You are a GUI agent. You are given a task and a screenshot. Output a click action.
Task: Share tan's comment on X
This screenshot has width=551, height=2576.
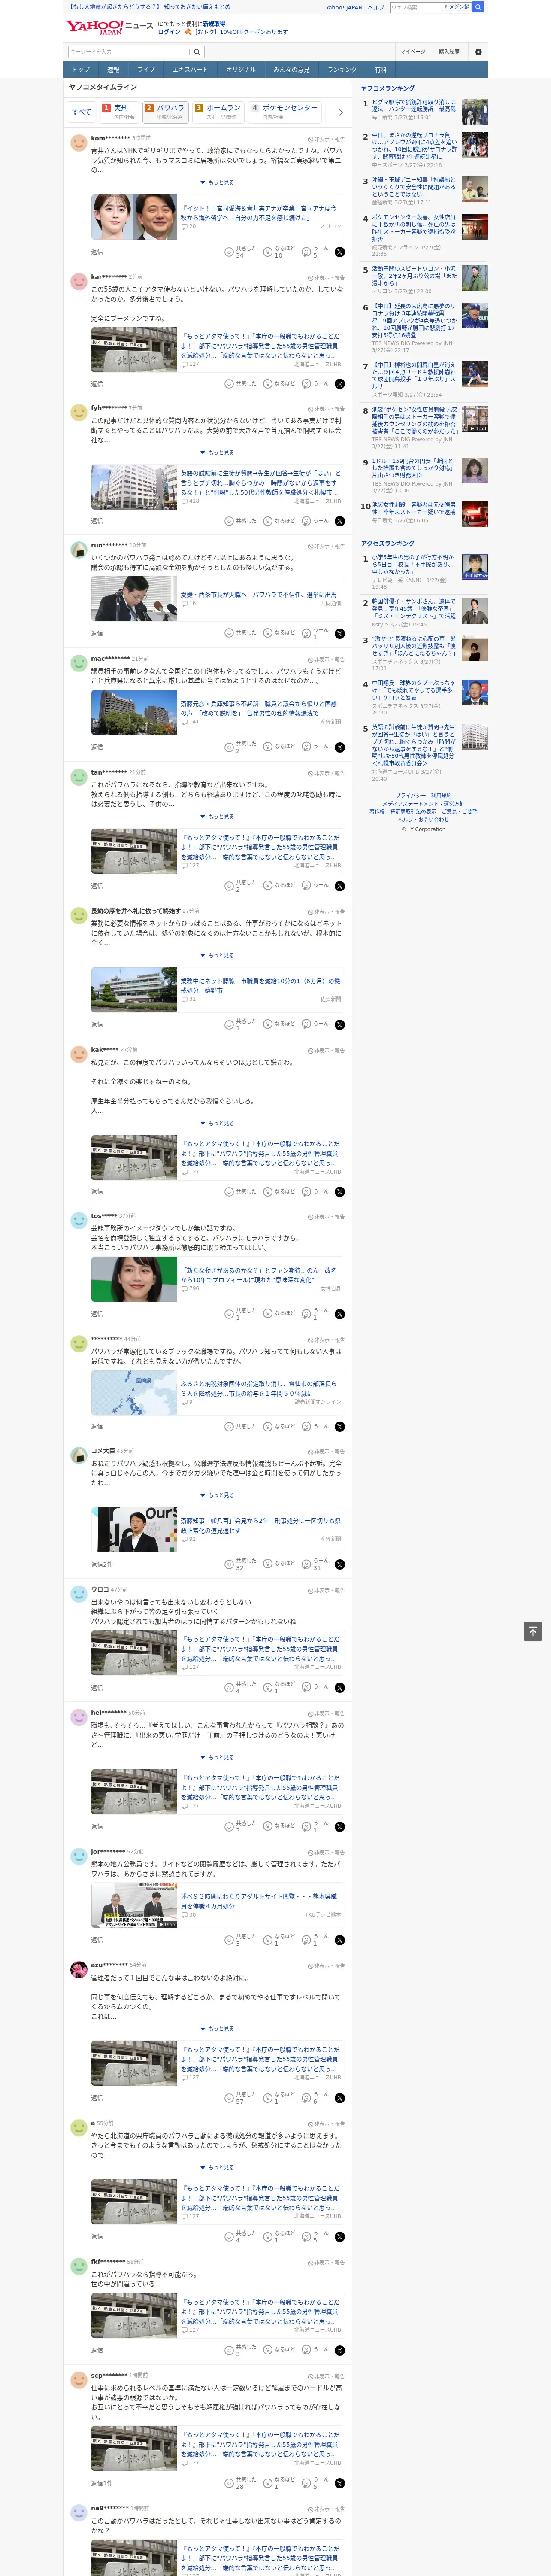pos(340,886)
